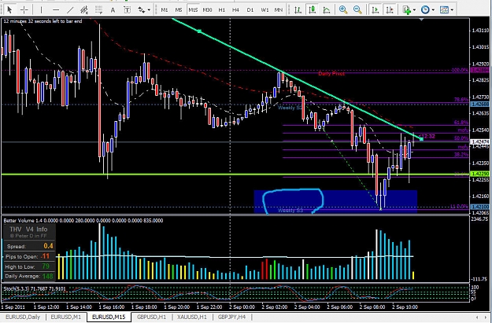492x323 pixels.
Task: Expand the periods dropdown arrow
Action: pyautogui.click(x=433, y=10)
